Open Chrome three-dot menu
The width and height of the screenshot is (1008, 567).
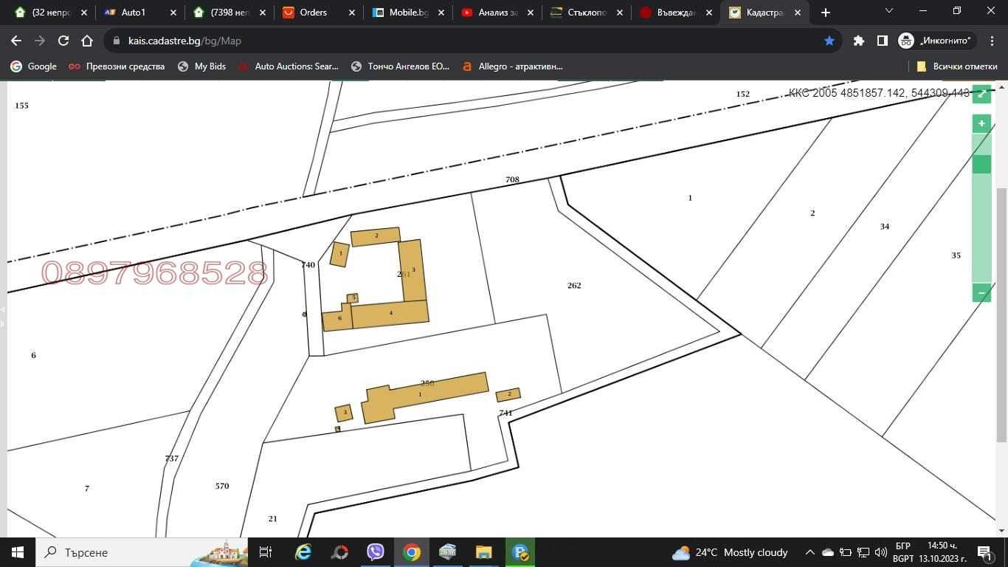(x=991, y=41)
